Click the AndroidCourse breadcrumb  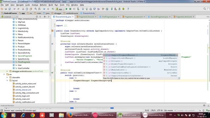click(9, 13)
